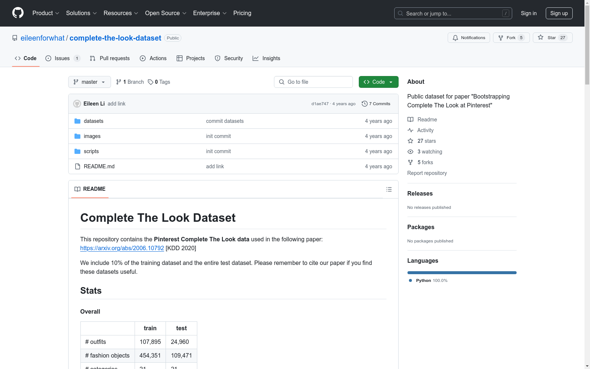The width and height of the screenshot is (590, 369).
Task: Click the '107,895' train outfits cell
Action: pos(150,342)
